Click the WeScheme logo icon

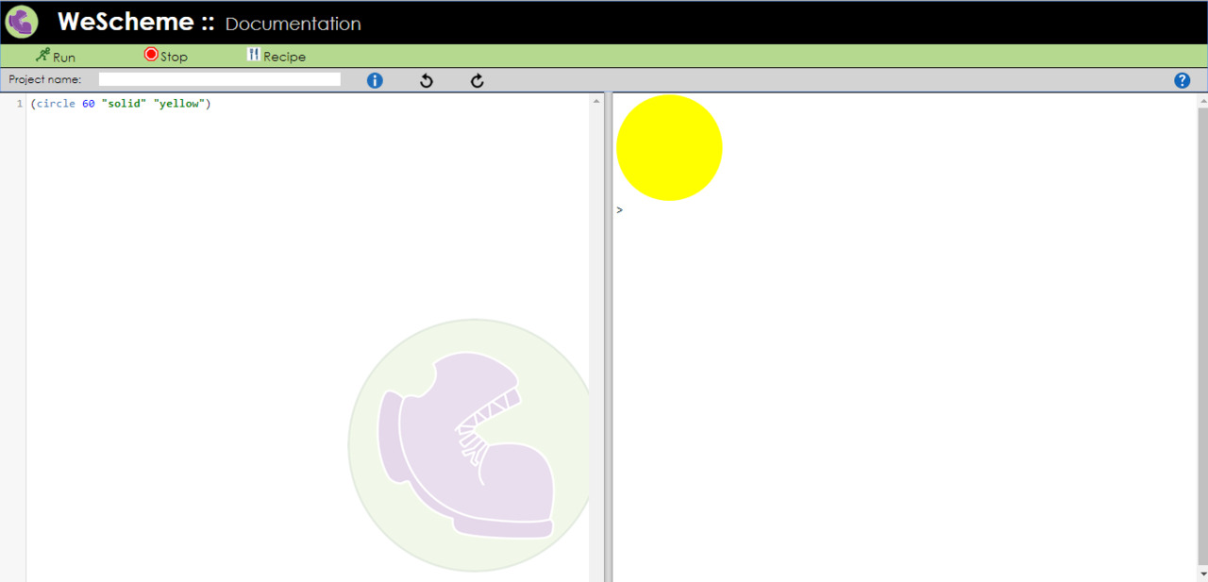pyautogui.click(x=22, y=22)
